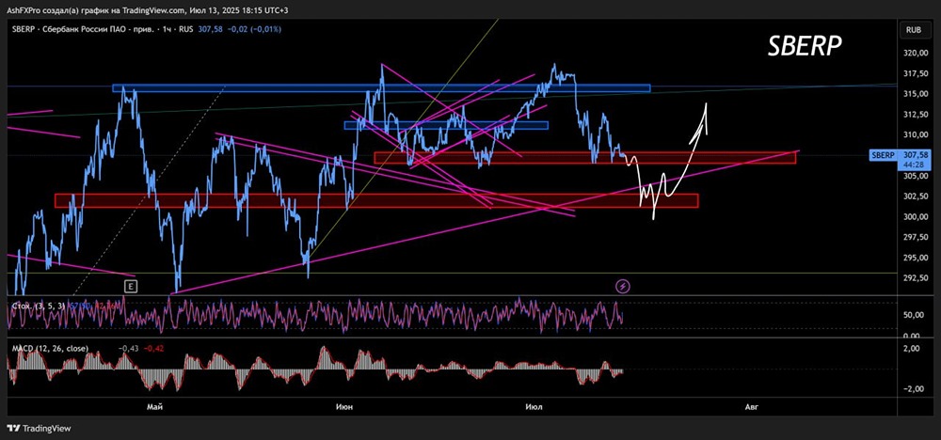Click the SBERP current price label 307,58
Screen dimensions: 941x440
(914, 155)
